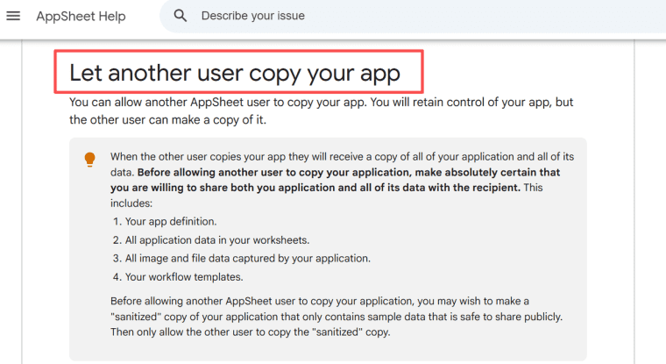Click the sentence starting 'When the other user copies'
The image size is (666, 364).
click(x=342, y=164)
